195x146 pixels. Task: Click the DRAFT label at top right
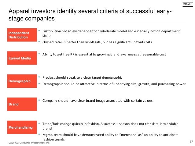(x=188, y=4)
